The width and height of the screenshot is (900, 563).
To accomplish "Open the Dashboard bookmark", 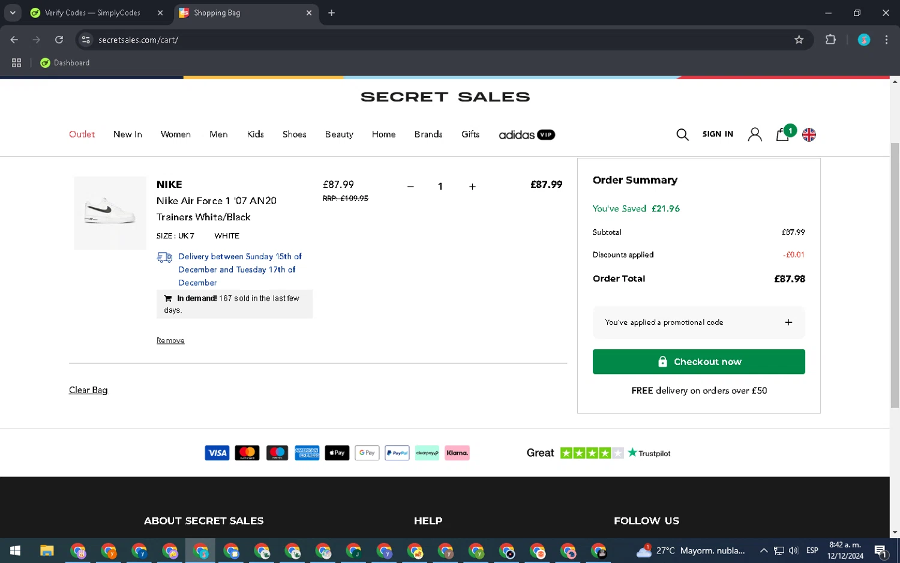I will [x=65, y=63].
